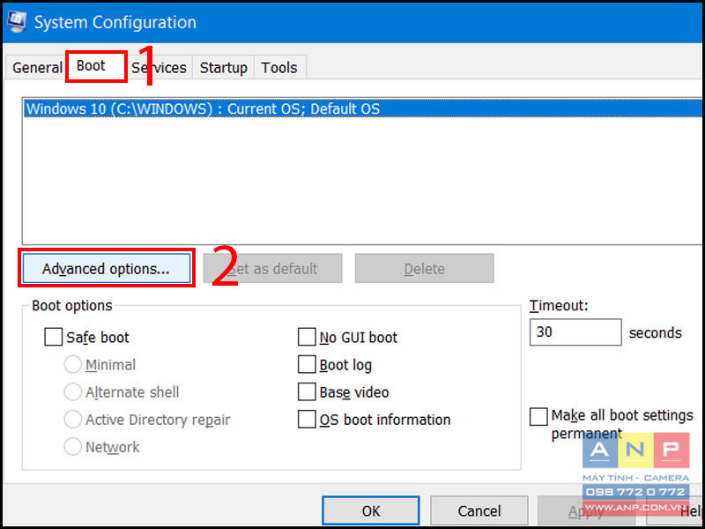Check the Base video option

pyautogui.click(x=307, y=392)
